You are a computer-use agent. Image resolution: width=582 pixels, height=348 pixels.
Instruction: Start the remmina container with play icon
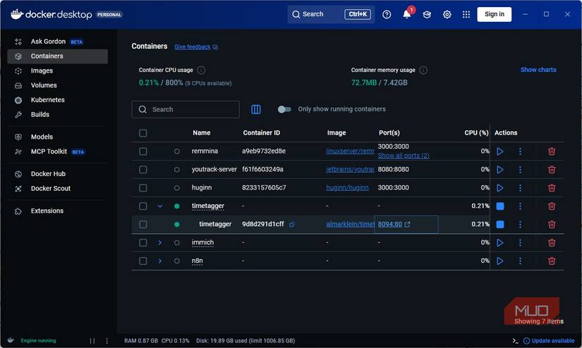pos(500,151)
